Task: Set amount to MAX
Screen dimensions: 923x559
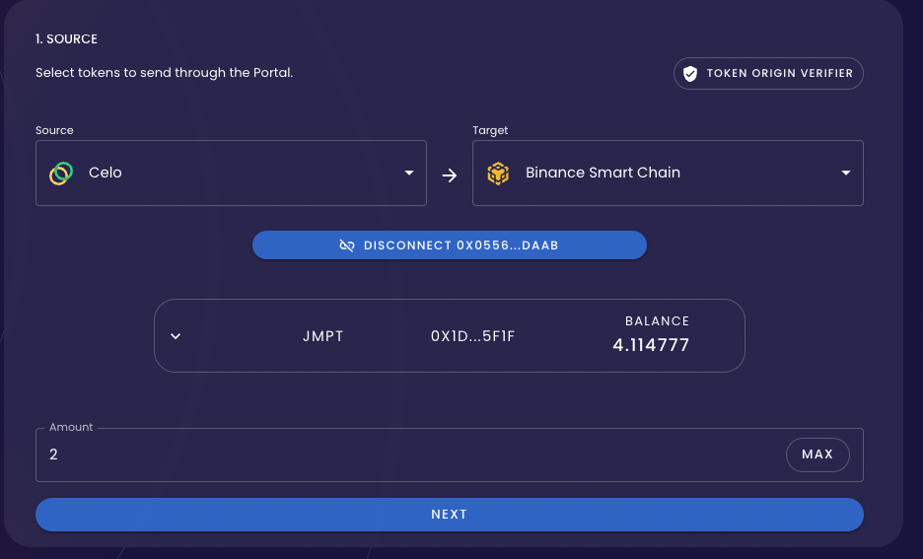Action: pyautogui.click(x=817, y=454)
